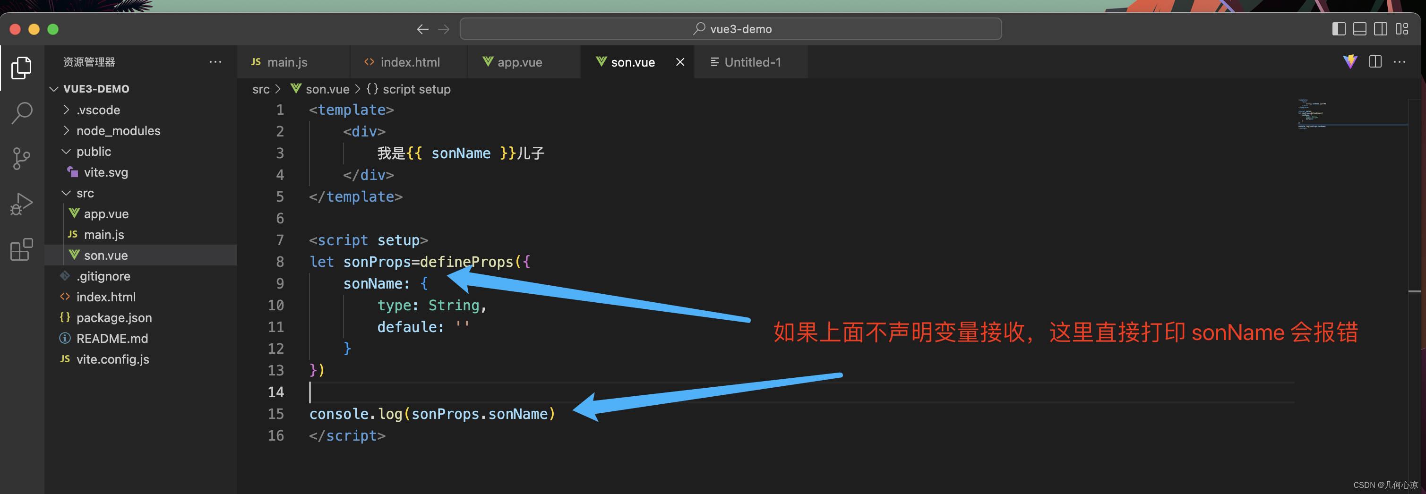Open vite.config.js in the explorer
The image size is (1426, 494).
point(141,359)
